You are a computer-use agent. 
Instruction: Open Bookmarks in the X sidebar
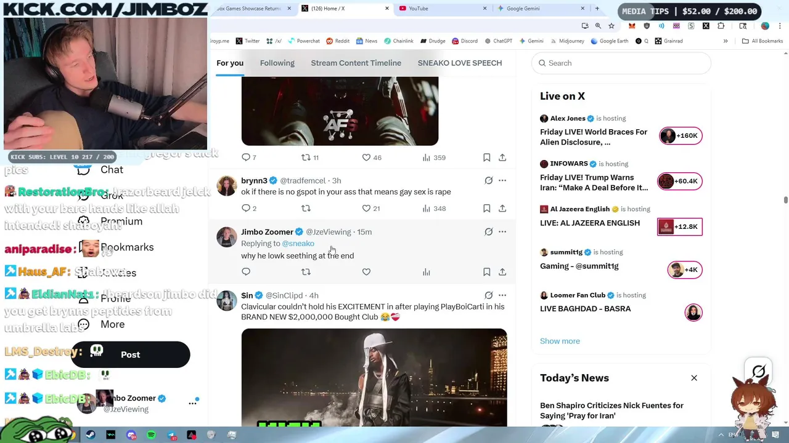coord(117,247)
